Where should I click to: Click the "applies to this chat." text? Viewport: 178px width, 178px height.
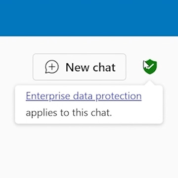point(69,113)
